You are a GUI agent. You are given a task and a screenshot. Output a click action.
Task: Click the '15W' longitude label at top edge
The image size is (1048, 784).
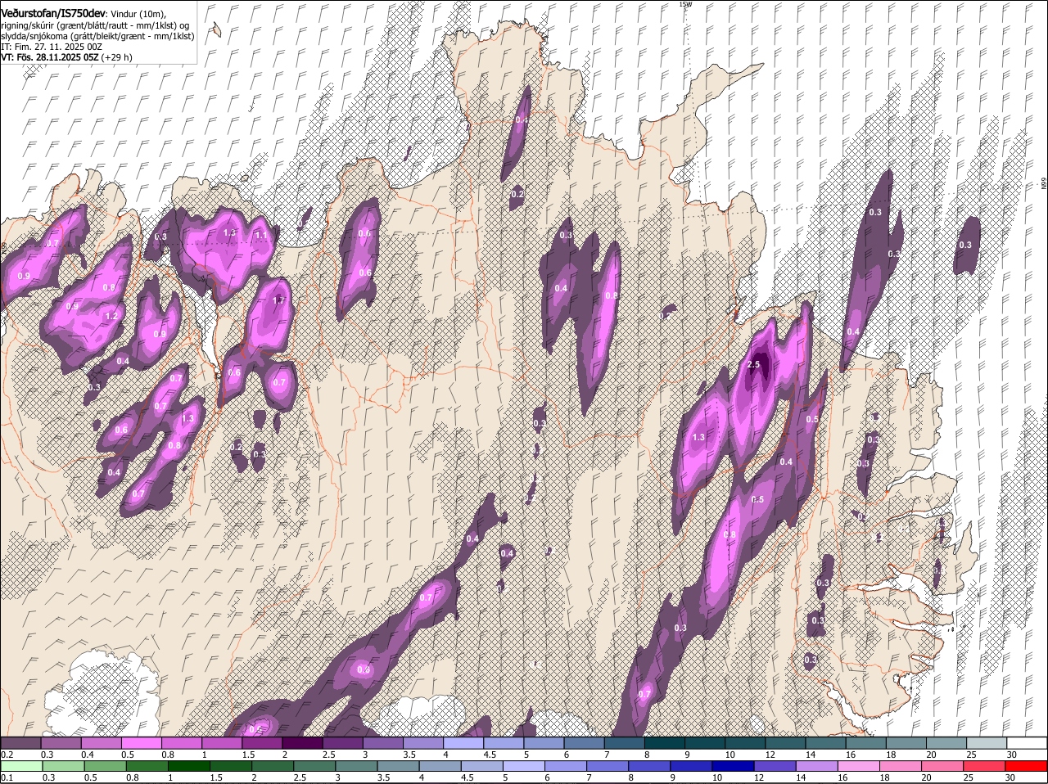click(685, 4)
